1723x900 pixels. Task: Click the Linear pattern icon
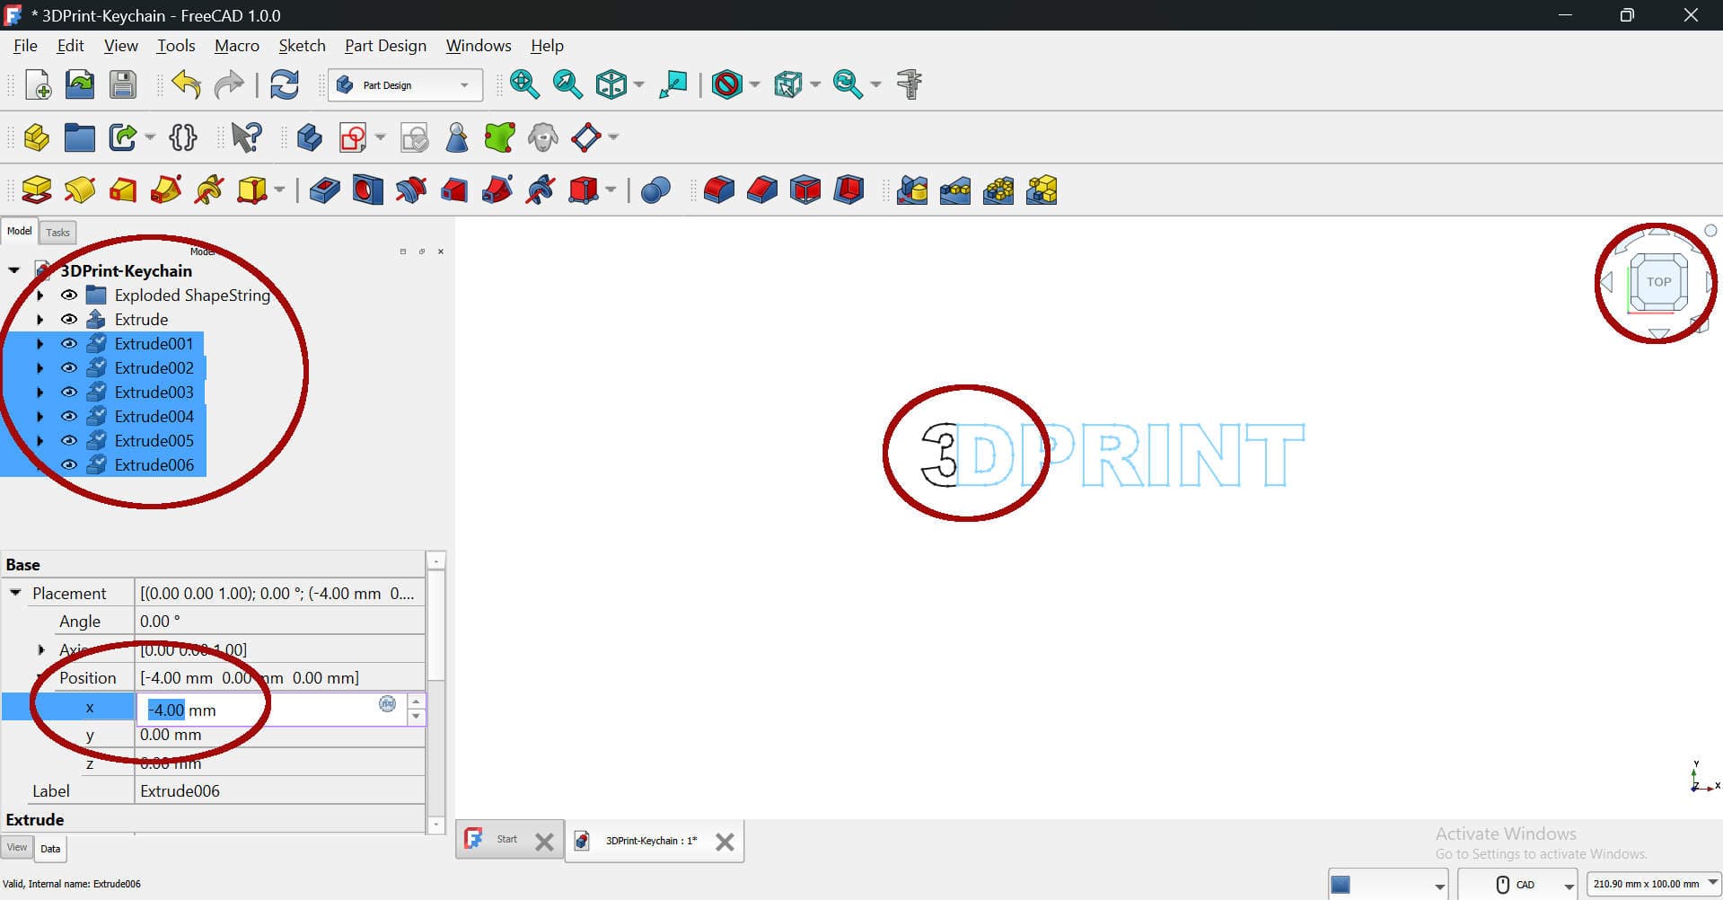(x=955, y=190)
